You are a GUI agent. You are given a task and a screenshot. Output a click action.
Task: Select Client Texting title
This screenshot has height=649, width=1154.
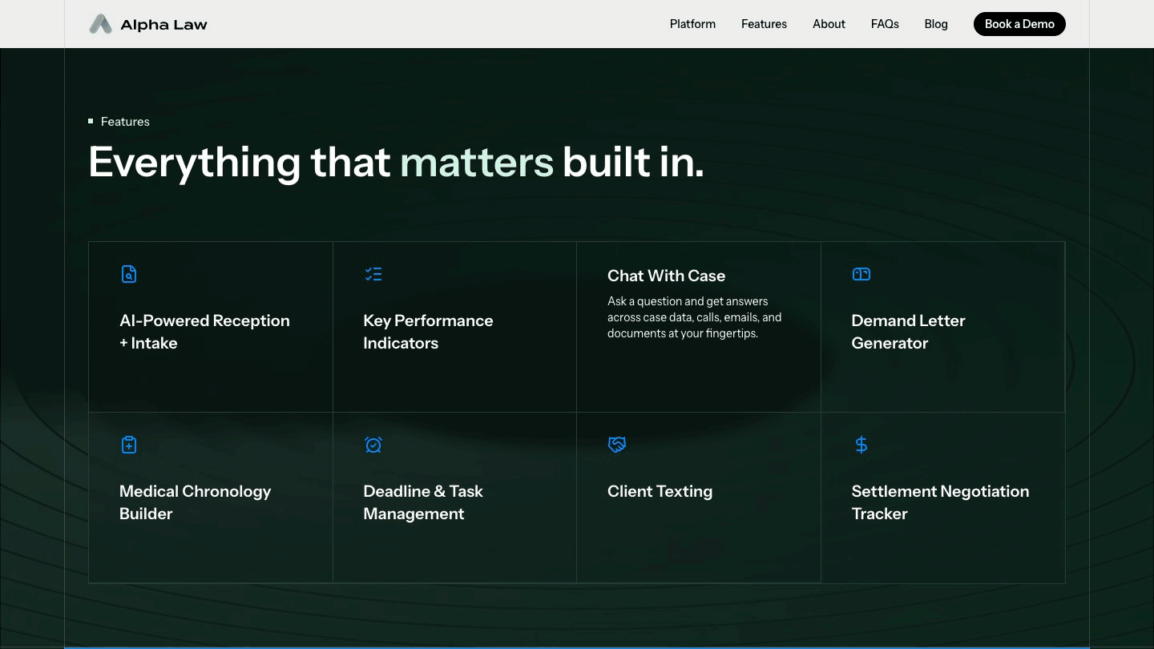coord(660,491)
